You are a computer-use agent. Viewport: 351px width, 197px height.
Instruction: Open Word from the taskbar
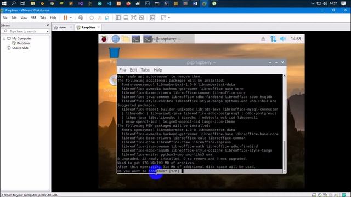(x=195, y=3)
